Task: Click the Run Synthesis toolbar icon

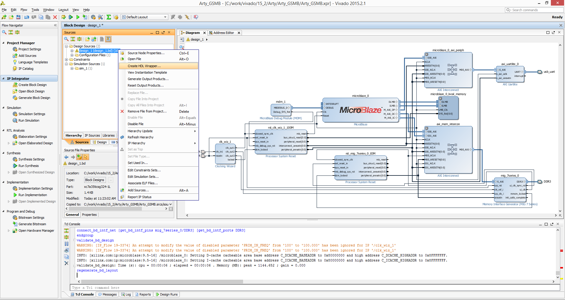Action: [x=71, y=17]
